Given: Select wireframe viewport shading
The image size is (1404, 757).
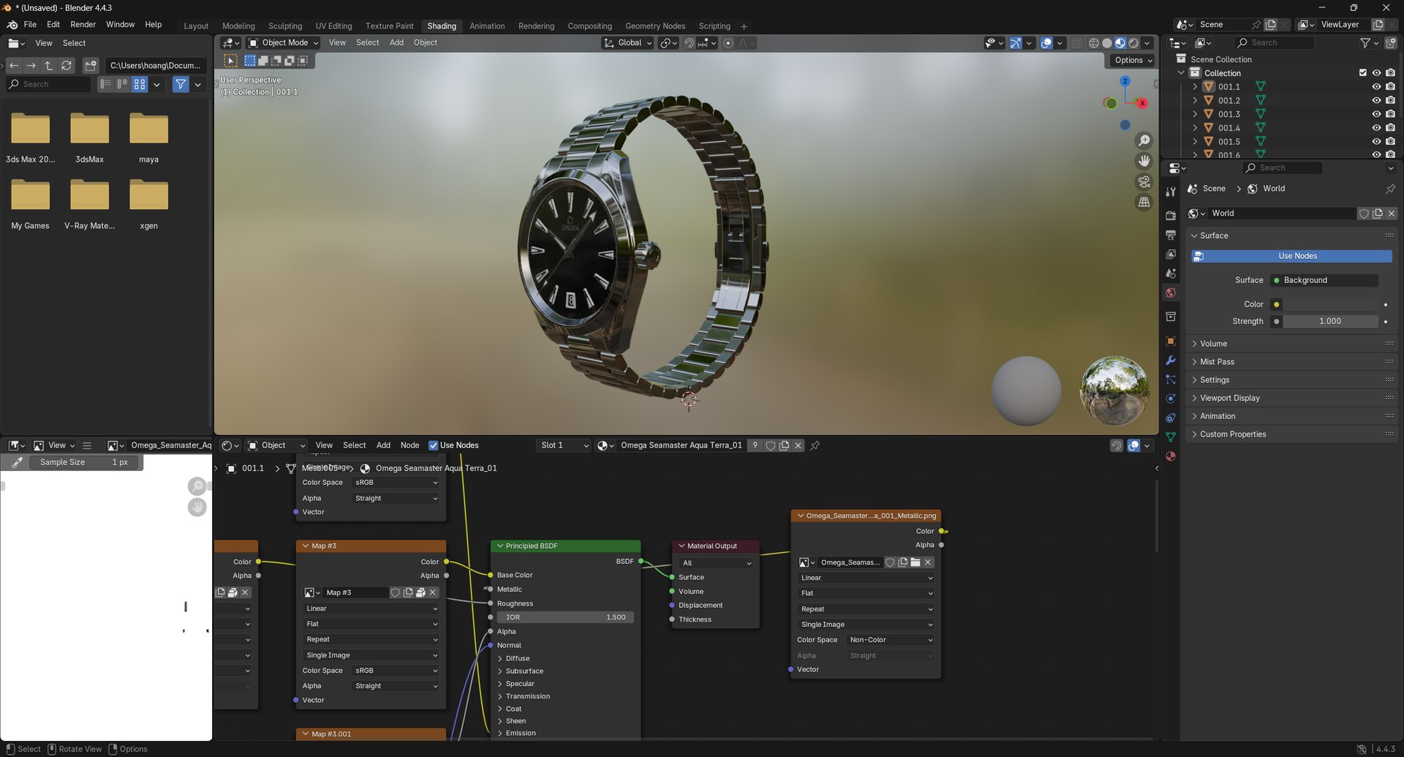Looking at the screenshot, I should (x=1094, y=43).
